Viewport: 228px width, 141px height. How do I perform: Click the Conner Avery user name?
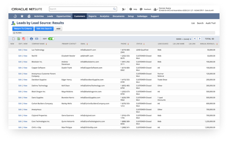coord(165,8)
